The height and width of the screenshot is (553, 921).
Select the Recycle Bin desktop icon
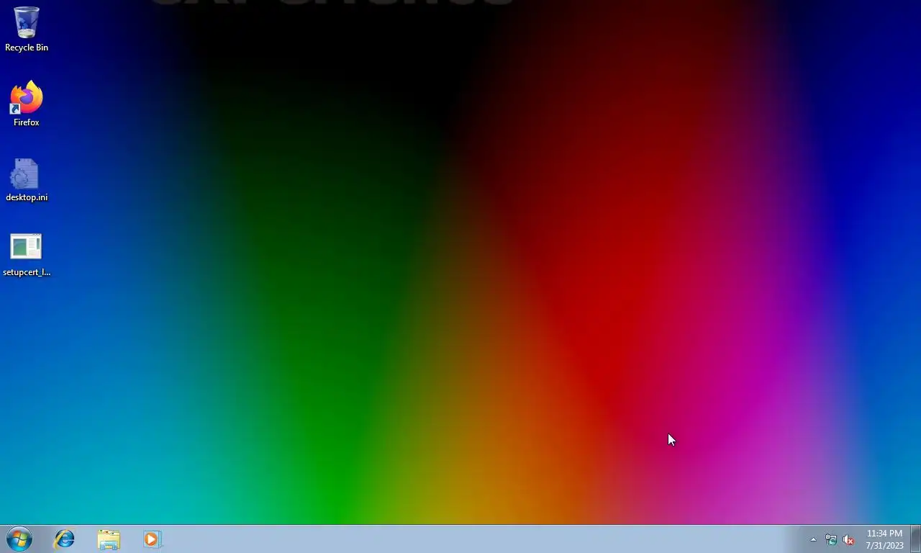[x=27, y=29]
